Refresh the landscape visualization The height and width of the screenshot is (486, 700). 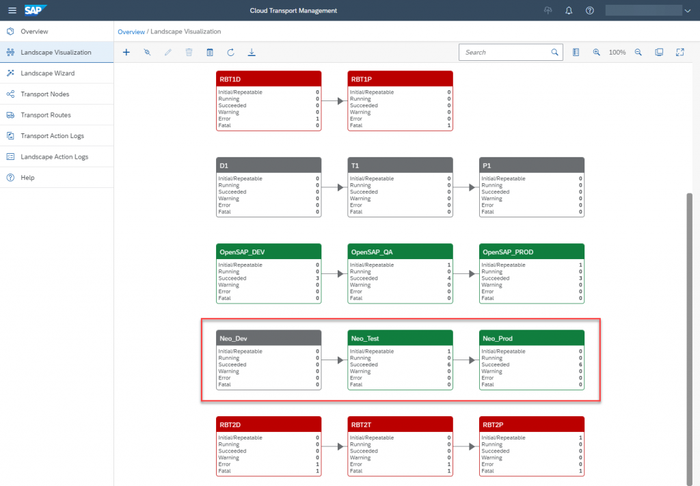click(231, 52)
